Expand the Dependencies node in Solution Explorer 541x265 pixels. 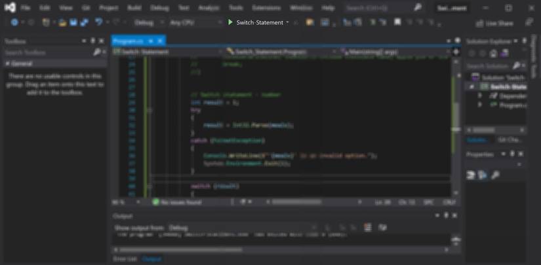(480, 96)
